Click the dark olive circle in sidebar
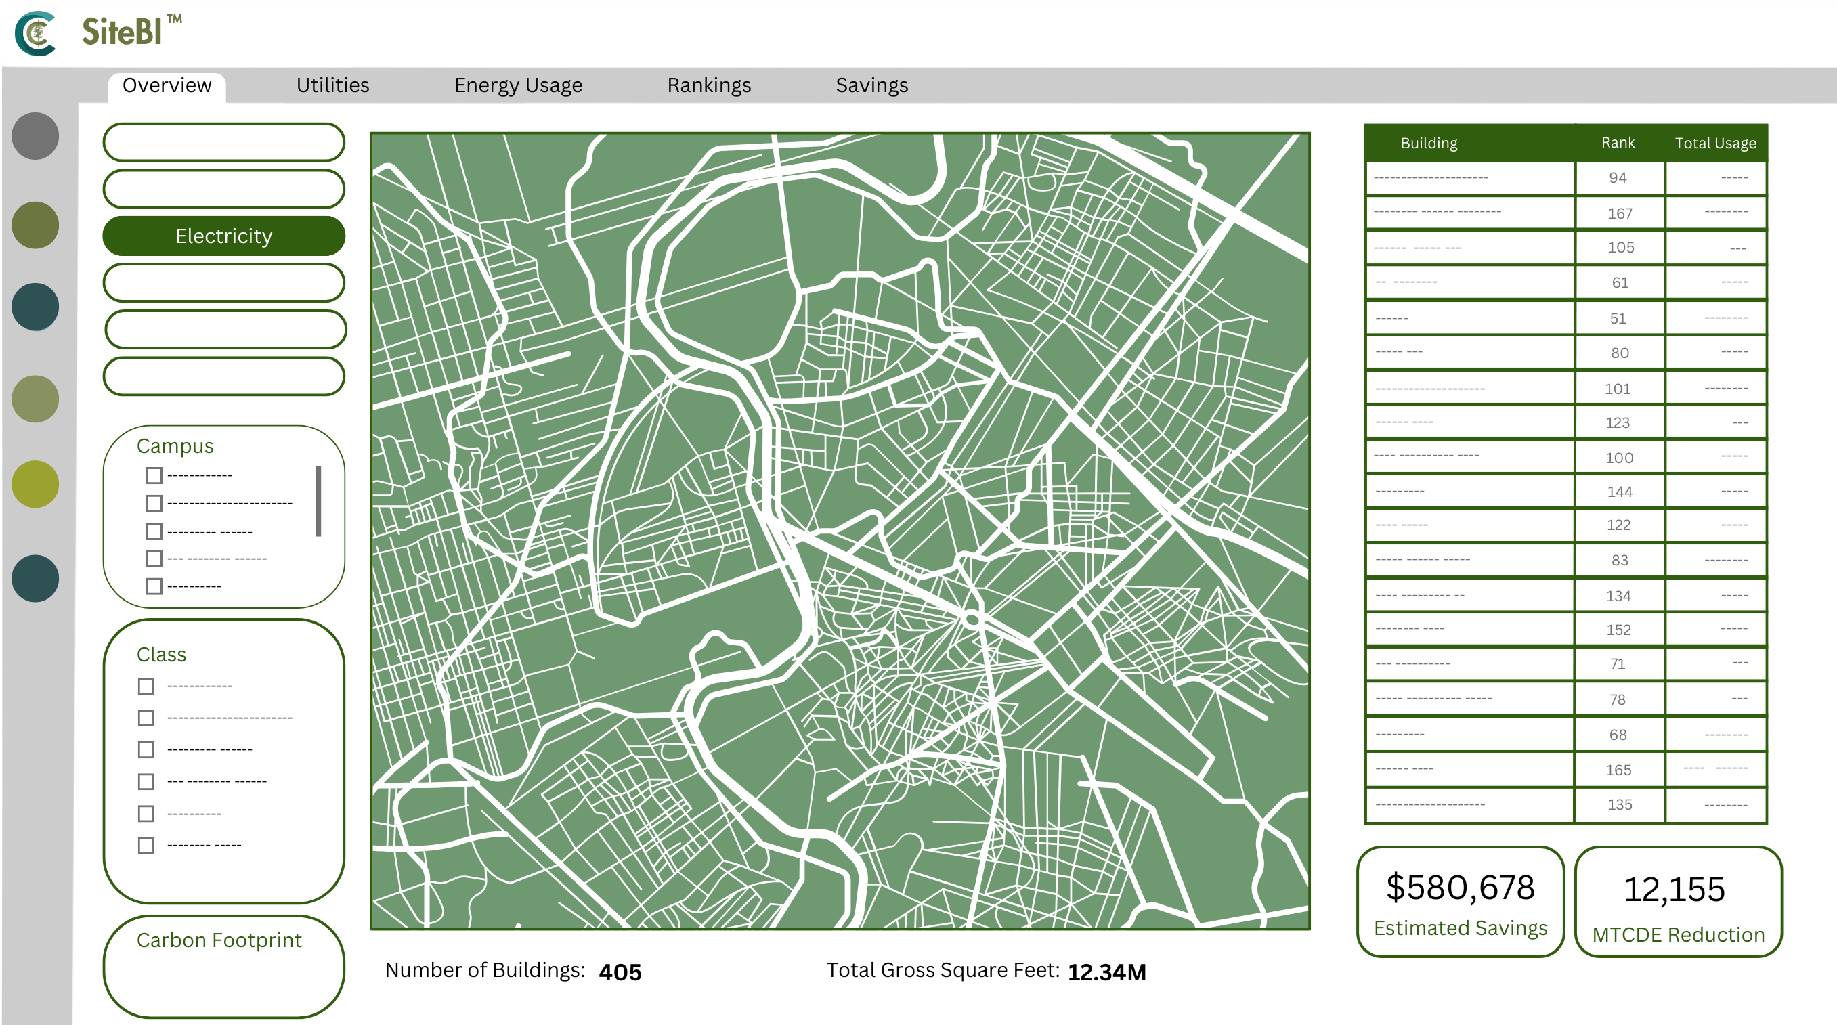1837x1025 pixels. click(x=35, y=225)
